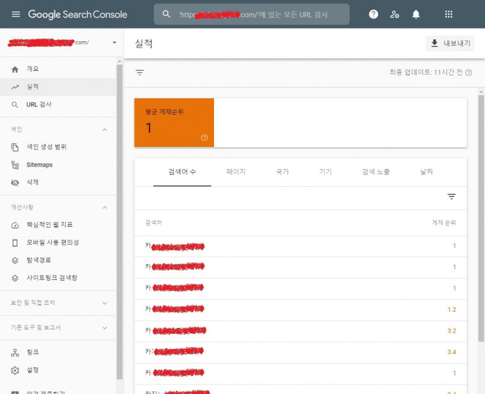Screen dimensions: 485x394
Task: Toggle the 평균 게재순위 metric card
Action: (174, 122)
